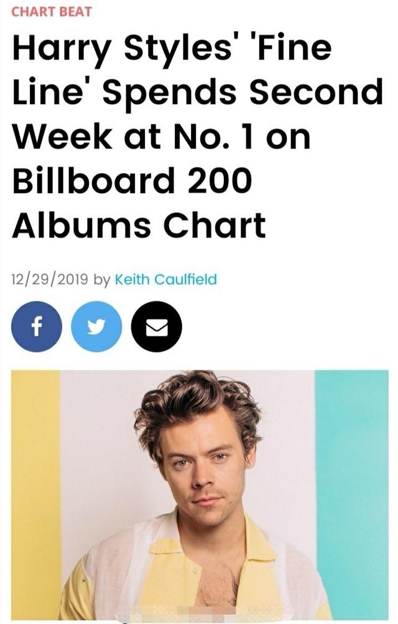Screen dimensions: 398x624
Task: Click the word "Billboard" in the headline
Action: [94, 180]
